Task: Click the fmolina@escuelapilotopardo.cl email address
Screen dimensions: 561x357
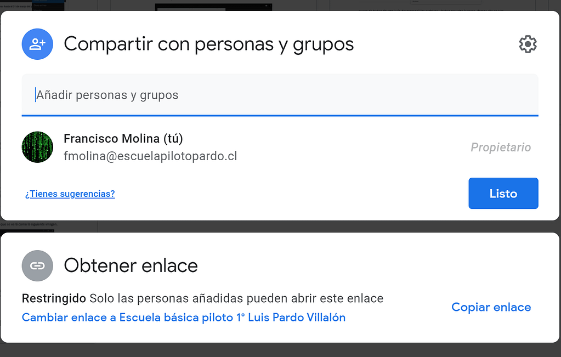Action: 150,156
